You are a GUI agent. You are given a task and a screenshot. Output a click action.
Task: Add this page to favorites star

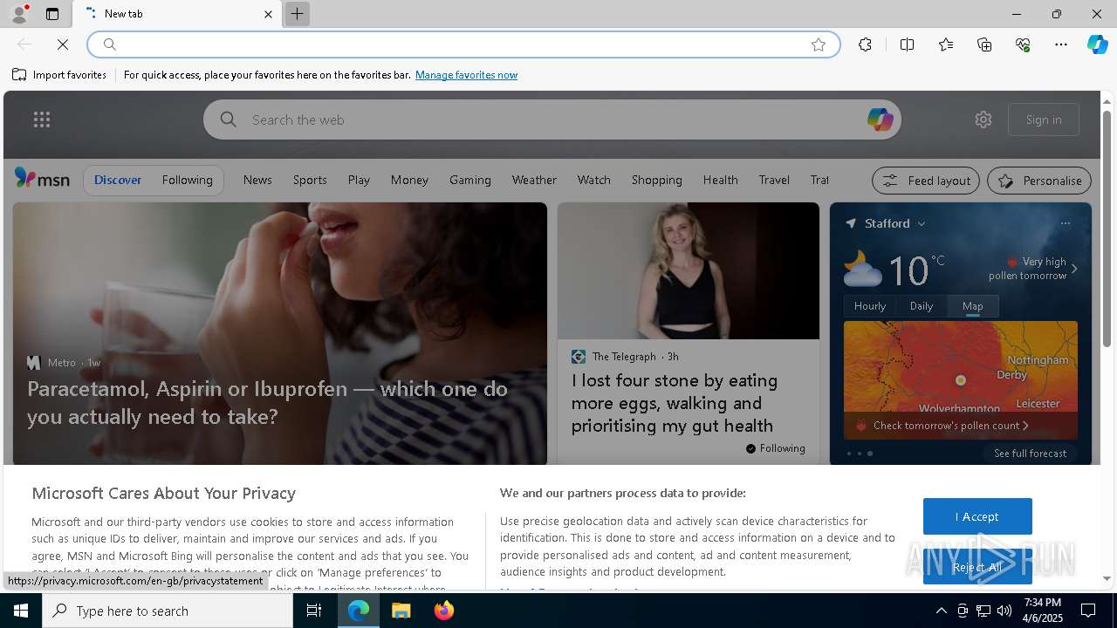click(819, 44)
